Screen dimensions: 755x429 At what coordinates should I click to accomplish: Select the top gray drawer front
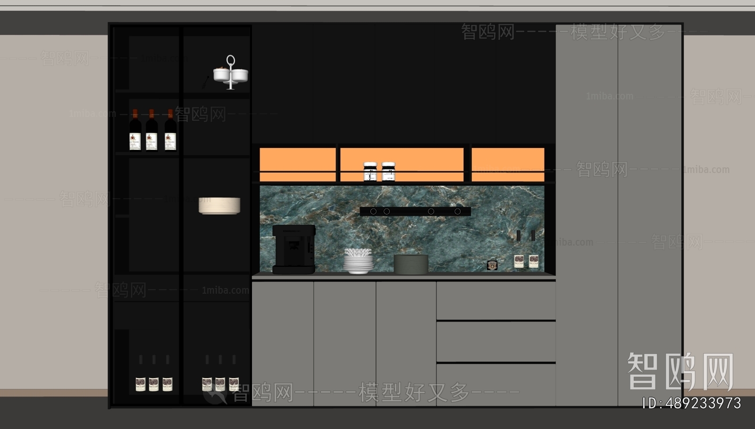click(495, 300)
